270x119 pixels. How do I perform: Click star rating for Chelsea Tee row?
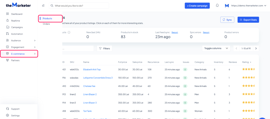point(248,86)
